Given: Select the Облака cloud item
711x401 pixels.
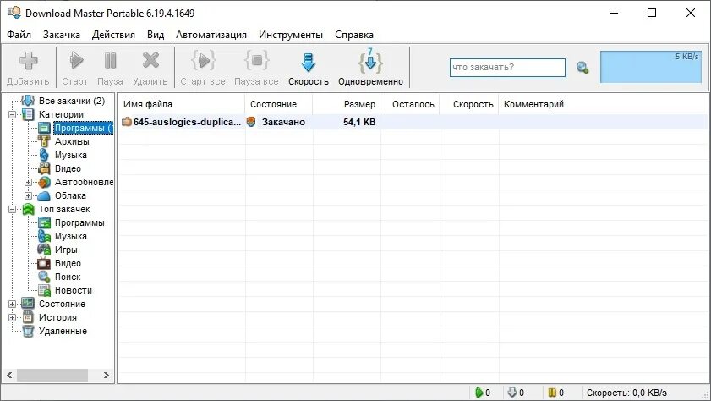Looking at the screenshot, I should tap(70, 196).
